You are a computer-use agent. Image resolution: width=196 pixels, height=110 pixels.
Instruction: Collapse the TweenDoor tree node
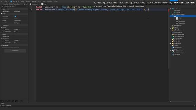[x=173, y=16]
